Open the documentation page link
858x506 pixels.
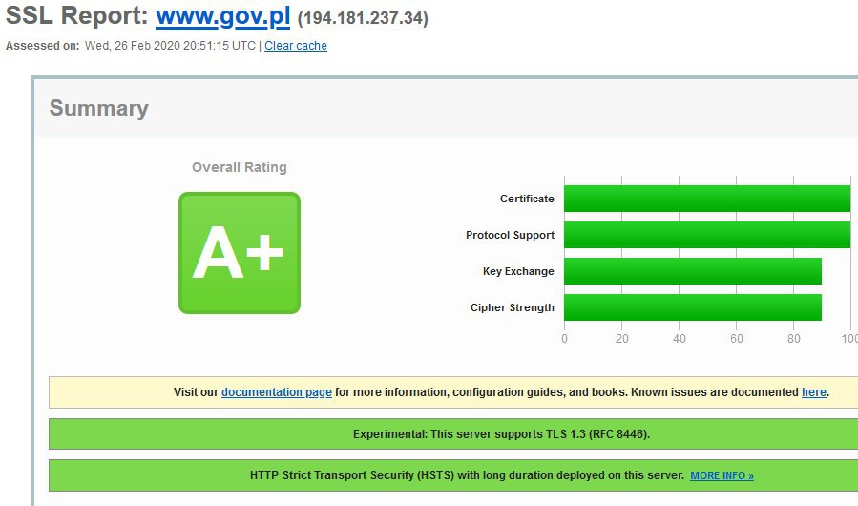pos(277,392)
